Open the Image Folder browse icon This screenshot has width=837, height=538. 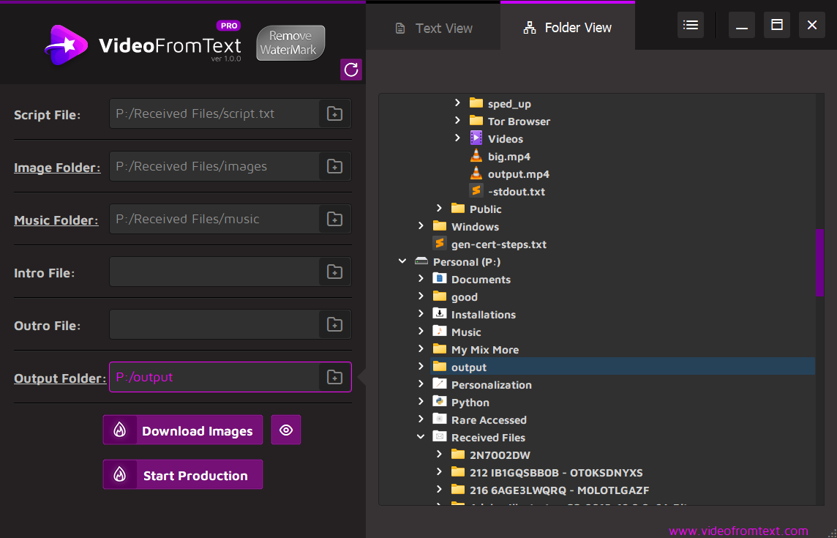coord(334,166)
